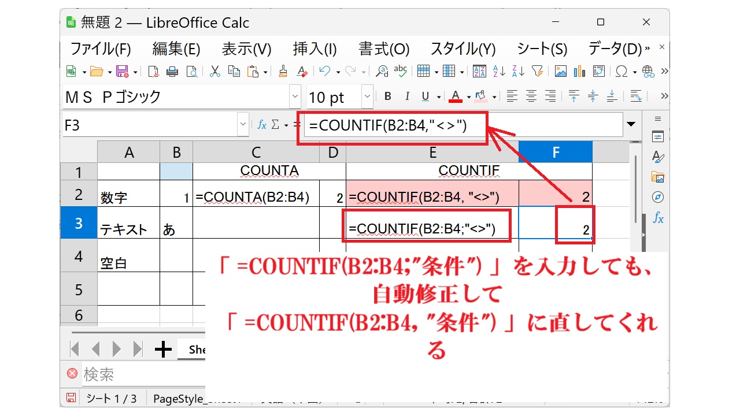Export directly as PDF
The width and height of the screenshot is (740, 416).
(x=153, y=71)
